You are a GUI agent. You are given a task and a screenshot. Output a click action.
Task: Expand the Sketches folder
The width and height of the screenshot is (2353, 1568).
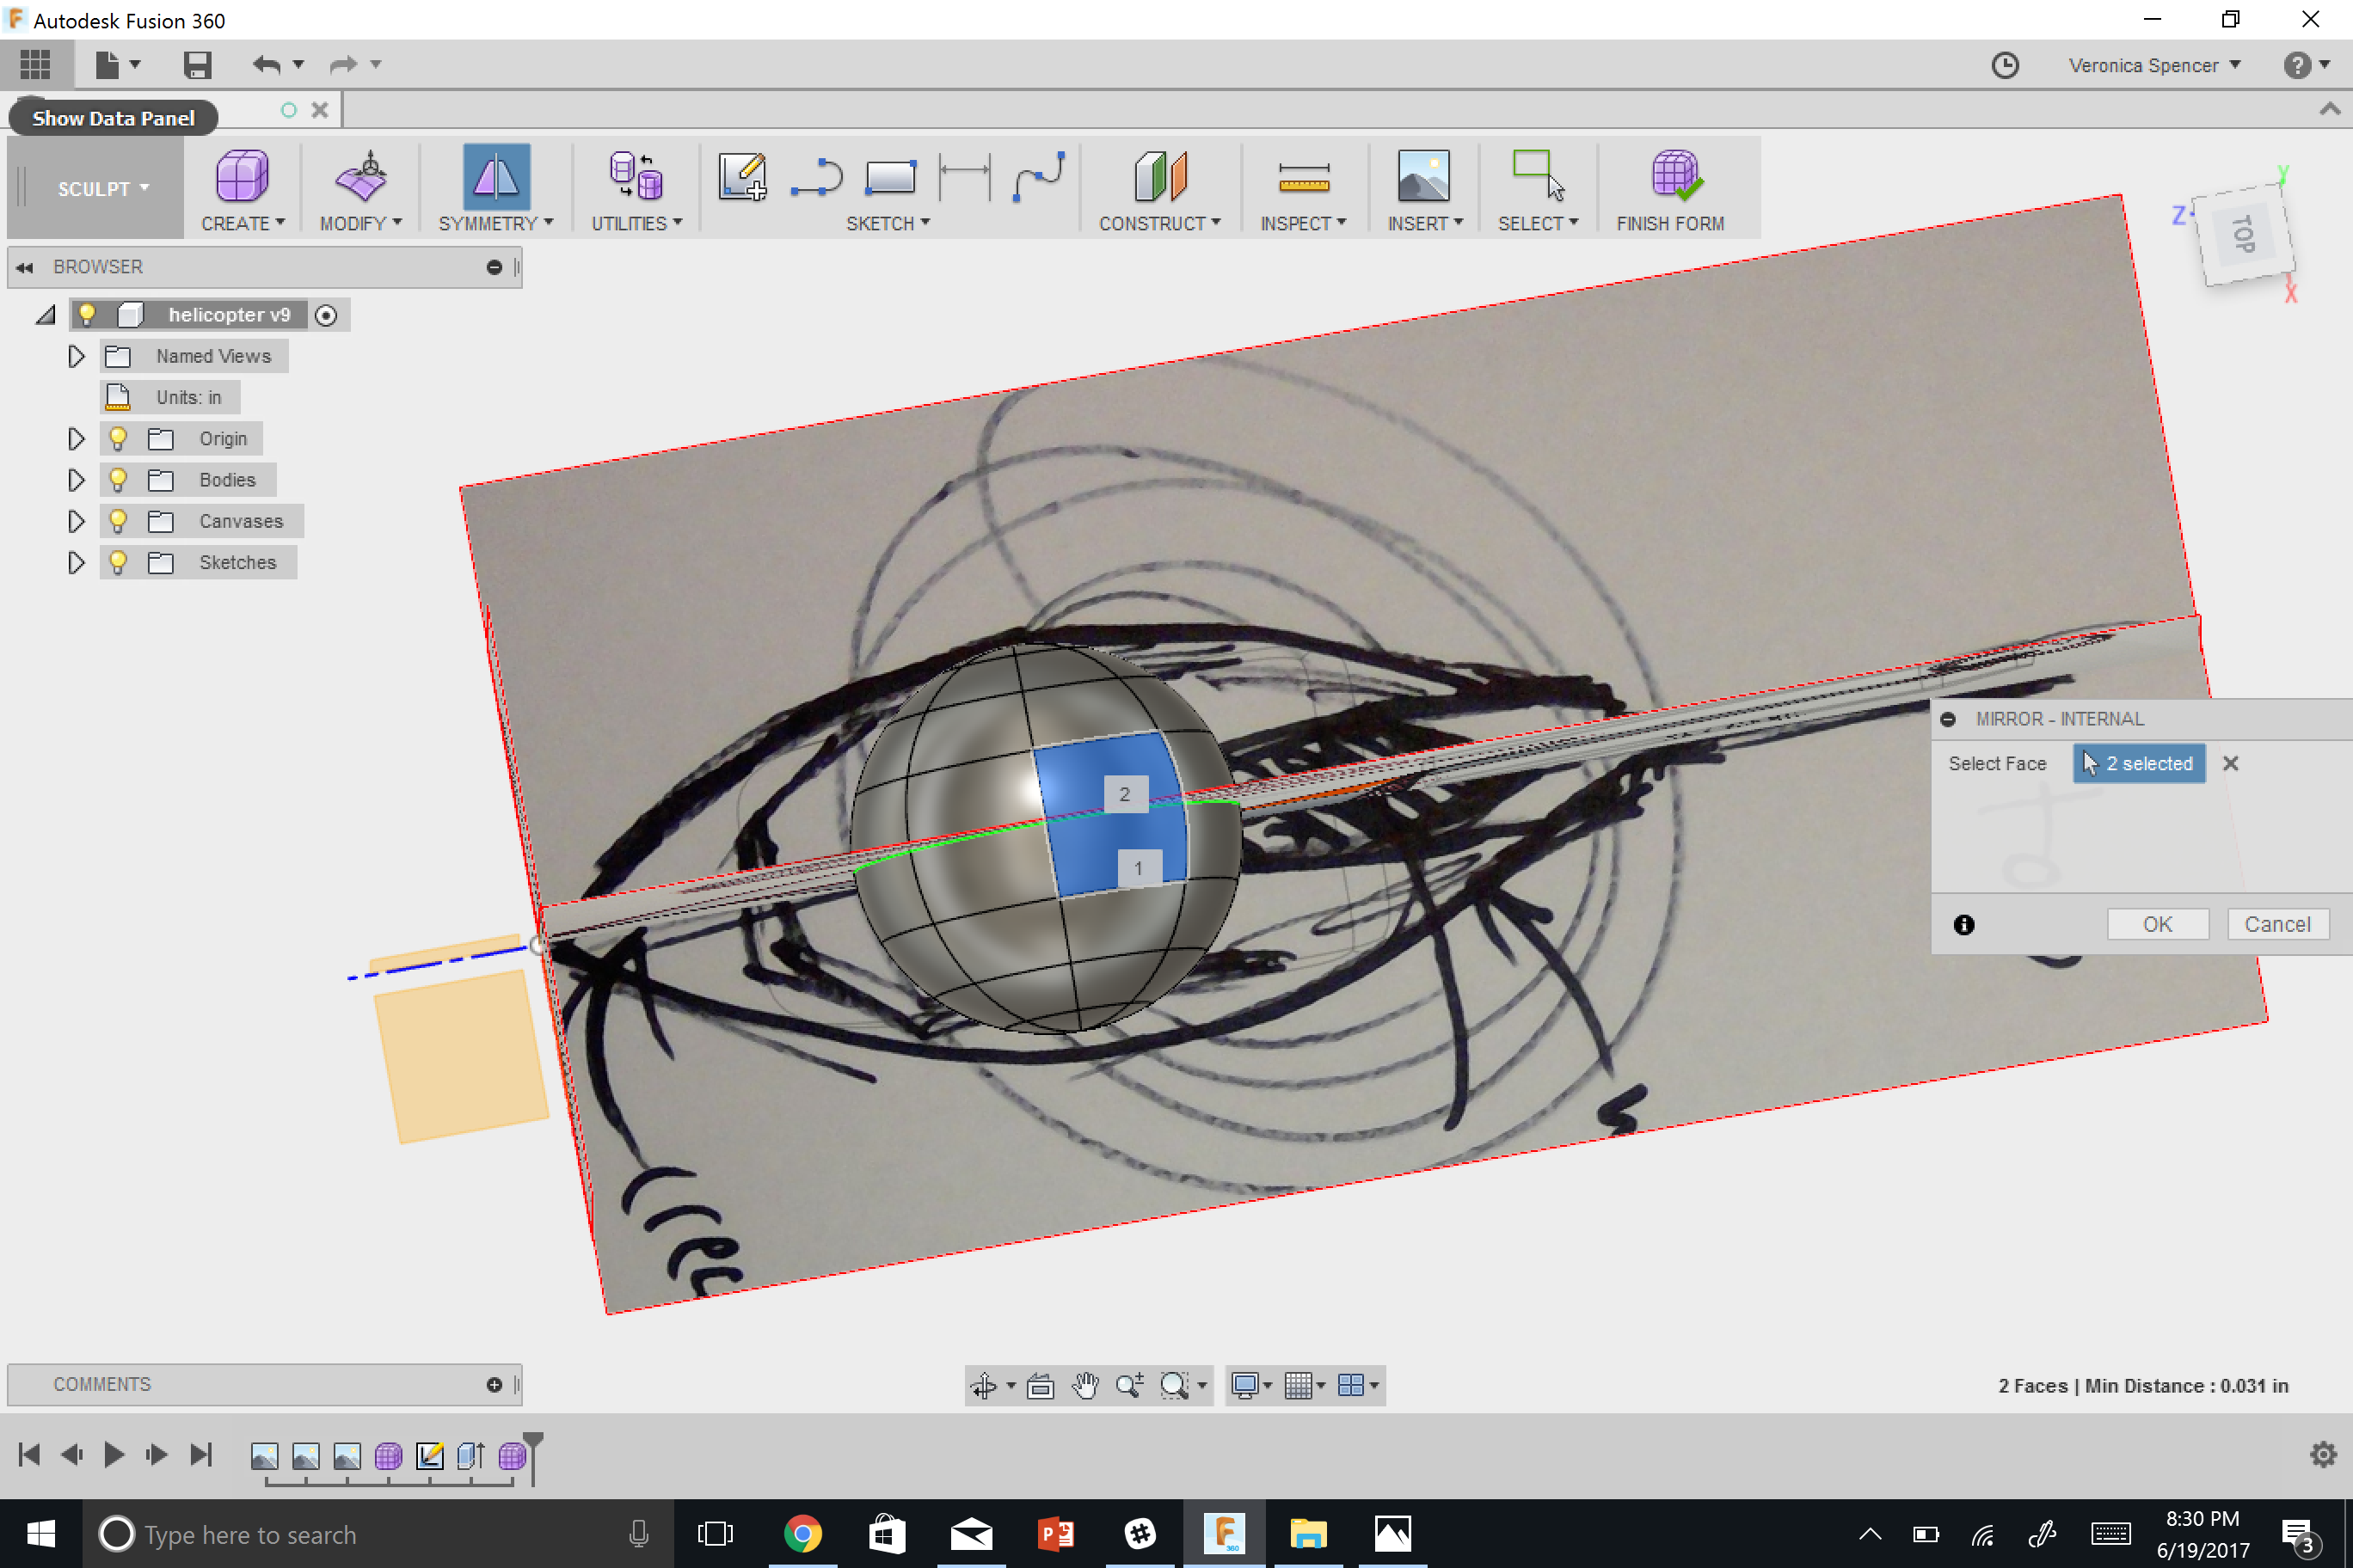(76, 562)
